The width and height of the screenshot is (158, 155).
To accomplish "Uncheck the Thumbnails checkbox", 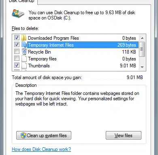I will 17,65.
